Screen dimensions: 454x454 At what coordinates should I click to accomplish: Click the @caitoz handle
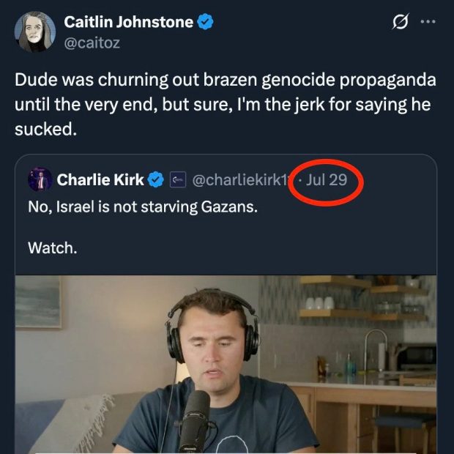(x=92, y=42)
